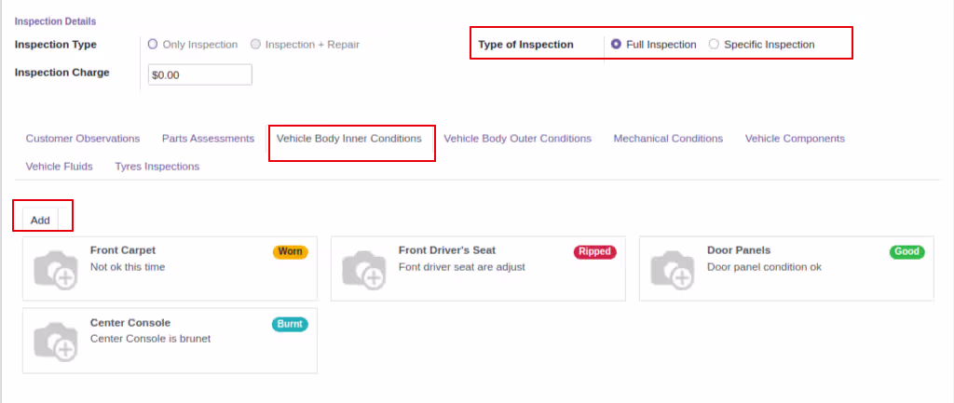Click the Burnt status badge

(x=290, y=324)
